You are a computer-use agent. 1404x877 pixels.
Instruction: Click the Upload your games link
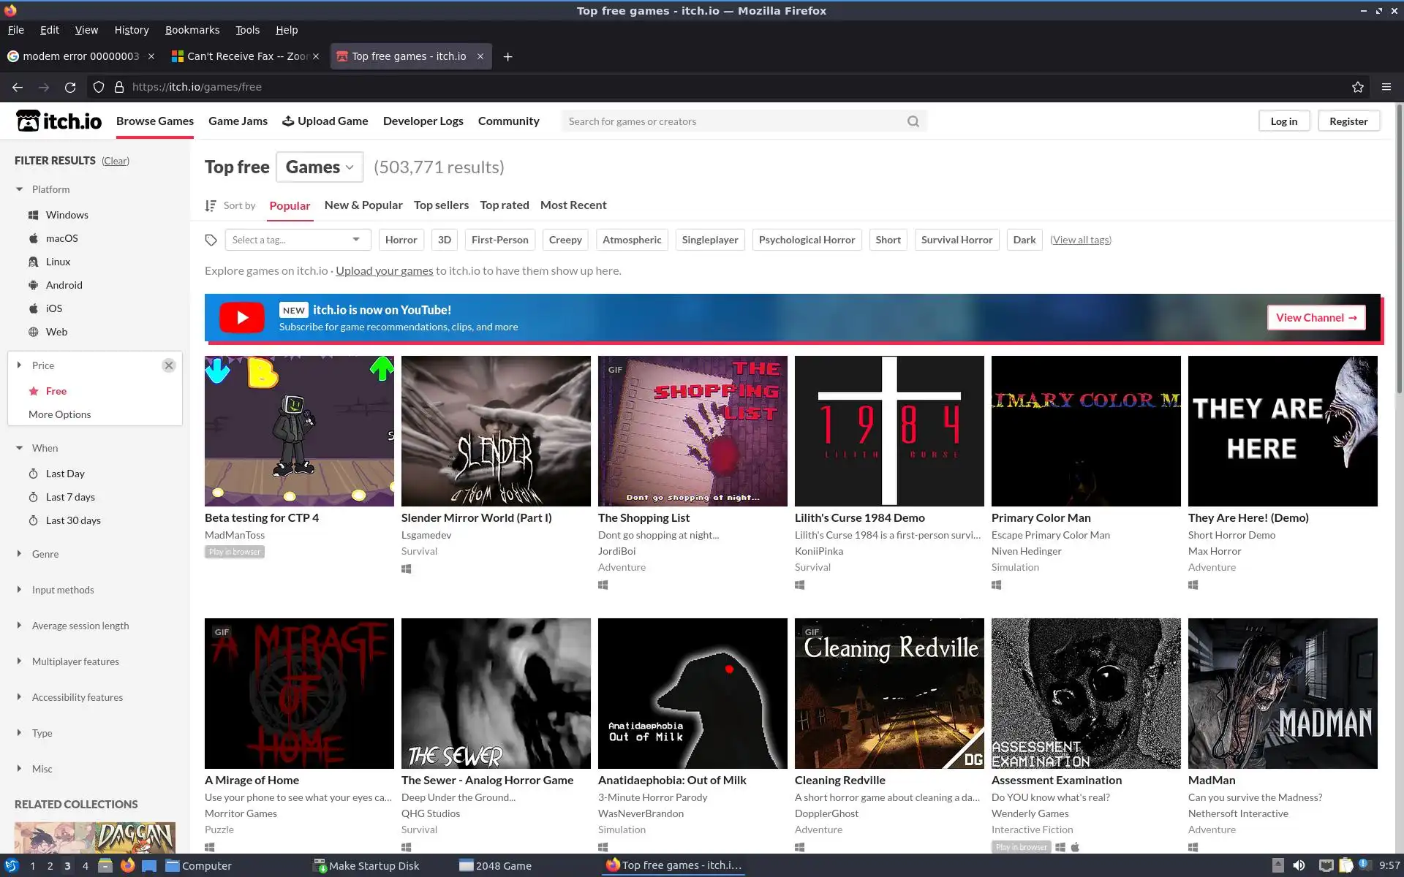point(384,270)
